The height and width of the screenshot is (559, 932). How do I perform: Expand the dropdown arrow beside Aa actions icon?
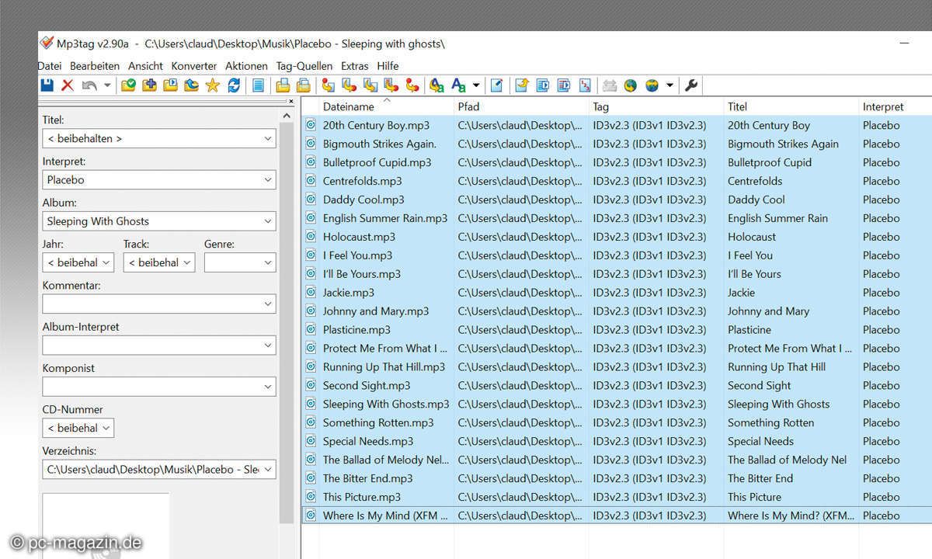click(x=476, y=85)
